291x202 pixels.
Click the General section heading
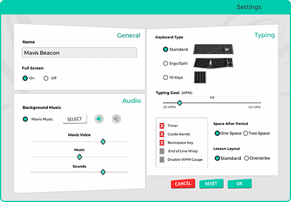coord(128,35)
